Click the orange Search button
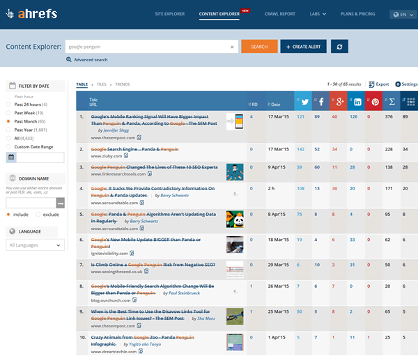 pyautogui.click(x=259, y=47)
